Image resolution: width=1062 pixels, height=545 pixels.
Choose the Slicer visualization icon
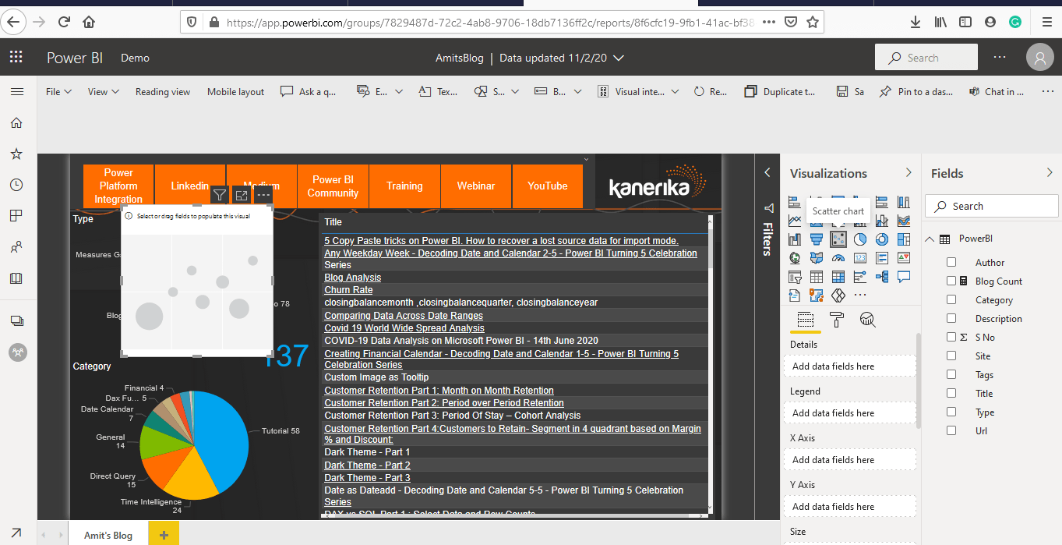coord(795,277)
